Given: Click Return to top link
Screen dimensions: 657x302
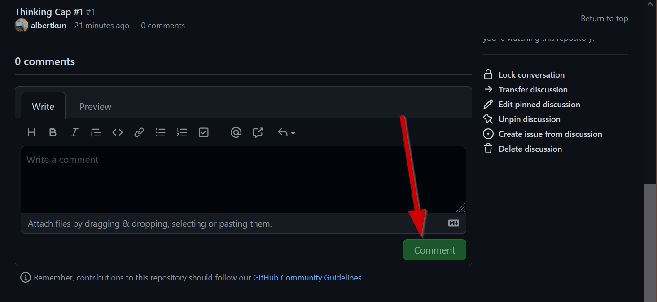Looking at the screenshot, I should (604, 18).
